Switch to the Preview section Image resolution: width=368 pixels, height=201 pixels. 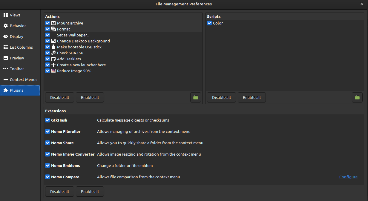pos(20,58)
